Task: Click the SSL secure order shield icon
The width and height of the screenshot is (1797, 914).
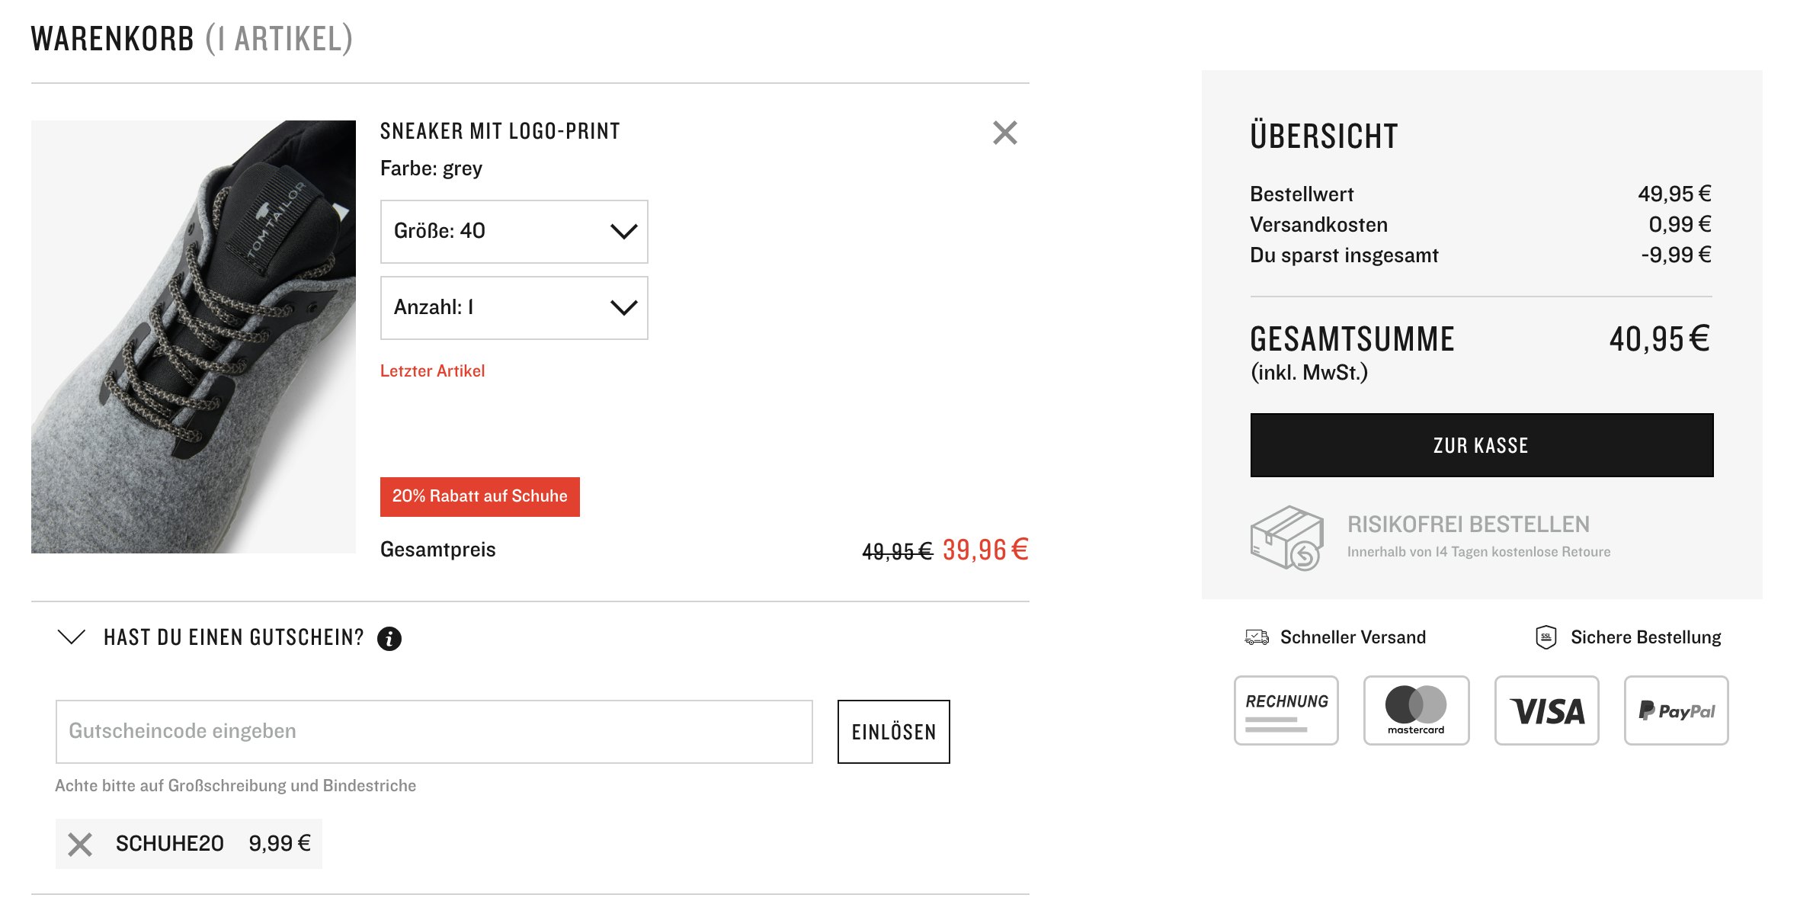Action: (1546, 637)
